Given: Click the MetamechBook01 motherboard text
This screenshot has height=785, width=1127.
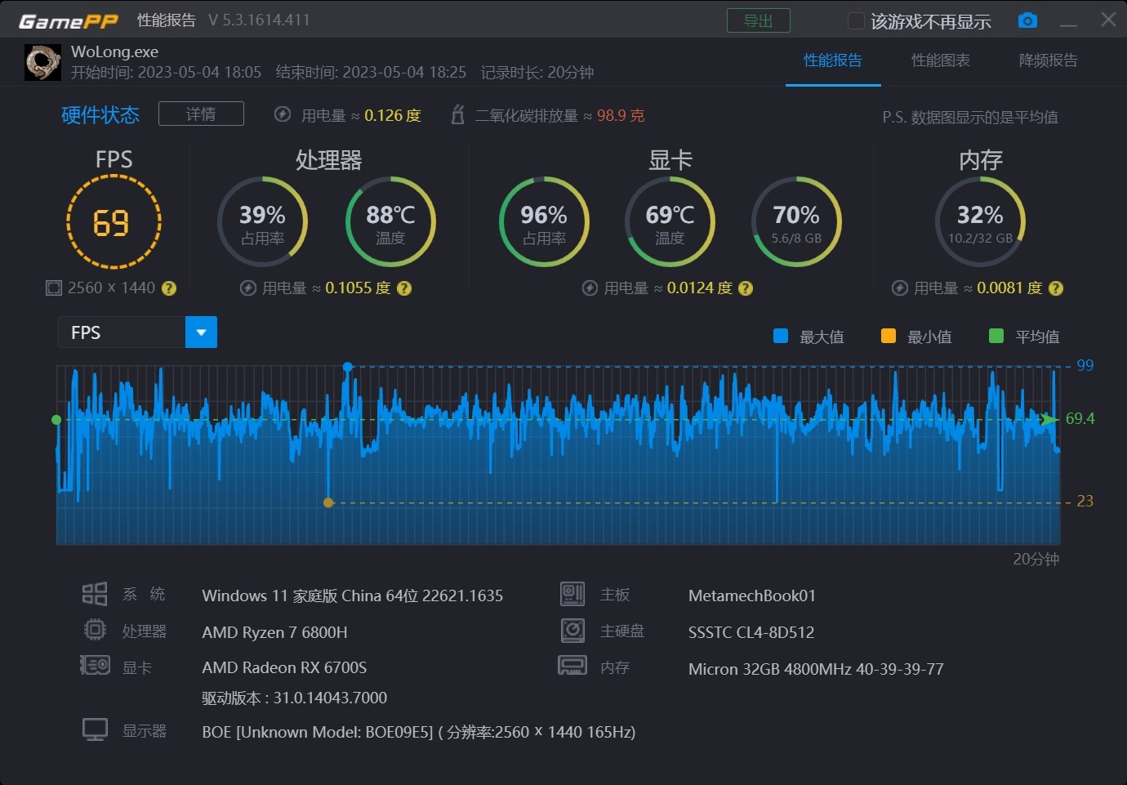Looking at the screenshot, I should (x=751, y=595).
